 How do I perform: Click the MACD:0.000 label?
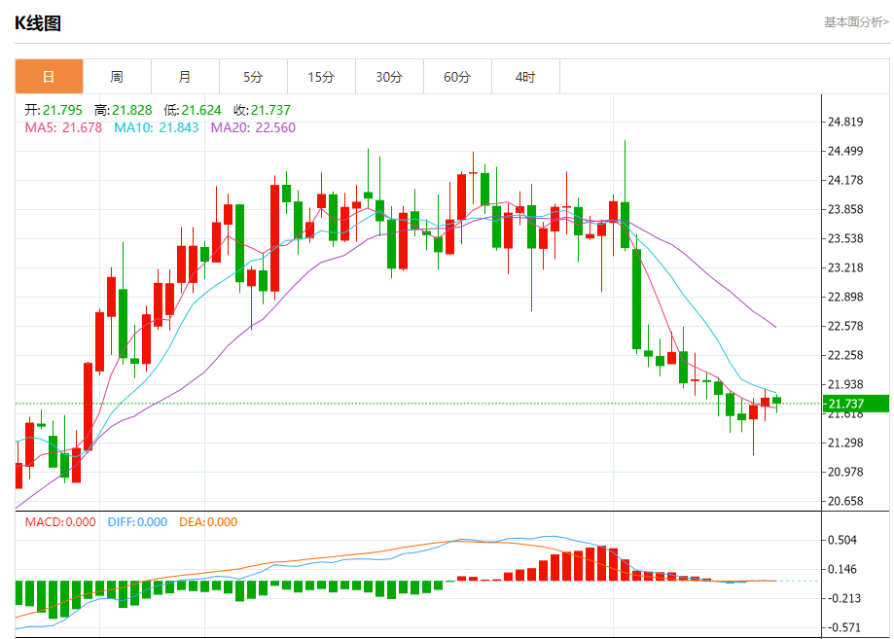(x=60, y=522)
